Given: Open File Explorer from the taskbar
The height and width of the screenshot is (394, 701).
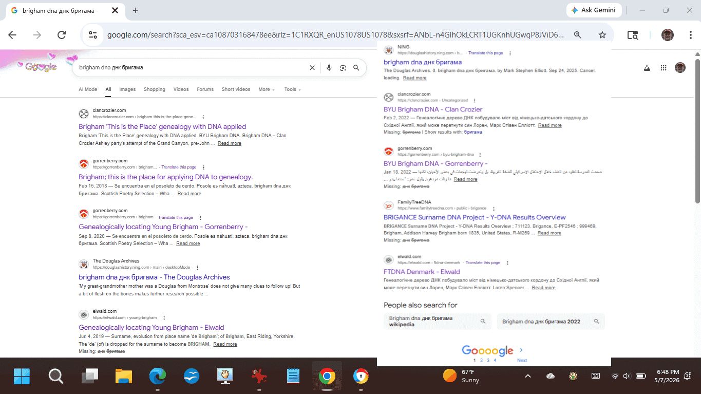Looking at the screenshot, I should pyautogui.click(x=124, y=377).
